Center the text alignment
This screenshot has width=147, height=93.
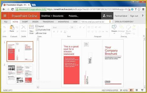pyautogui.click(x=93, y=32)
